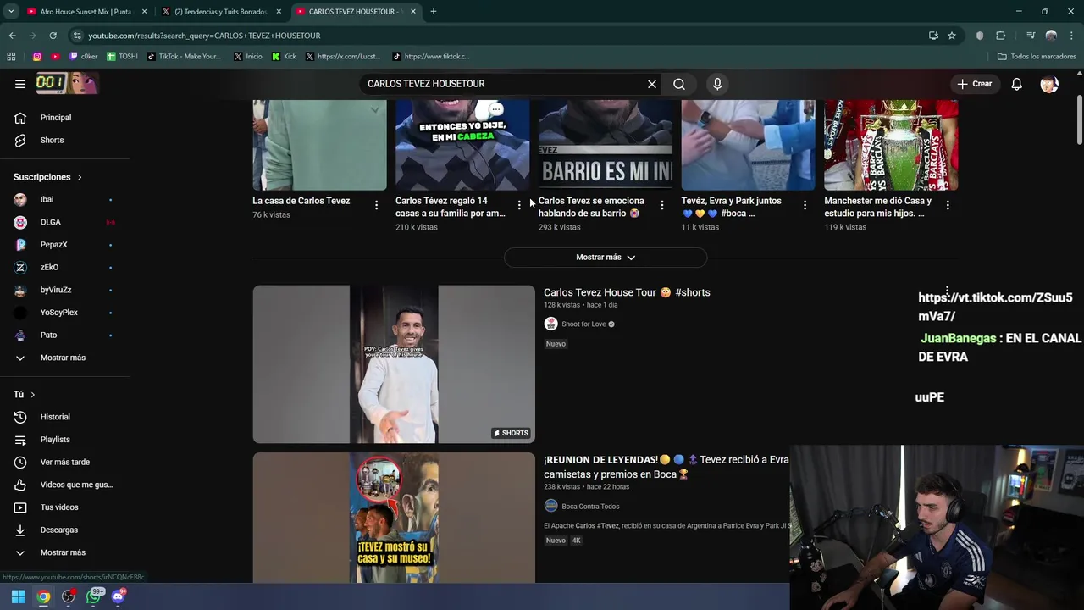Open the notifications bell
This screenshot has height=610, width=1084.
click(x=1017, y=84)
